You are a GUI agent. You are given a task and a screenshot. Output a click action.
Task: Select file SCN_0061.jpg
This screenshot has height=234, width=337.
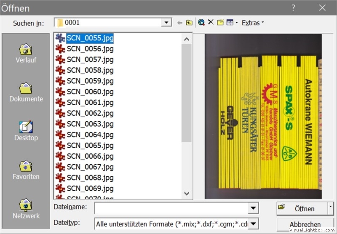tap(90, 103)
